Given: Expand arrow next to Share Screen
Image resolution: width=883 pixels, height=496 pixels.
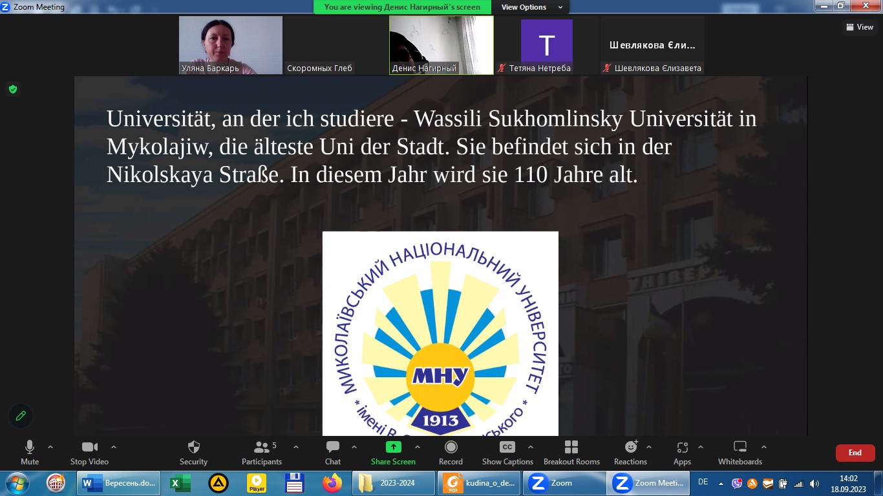Looking at the screenshot, I should (x=418, y=447).
